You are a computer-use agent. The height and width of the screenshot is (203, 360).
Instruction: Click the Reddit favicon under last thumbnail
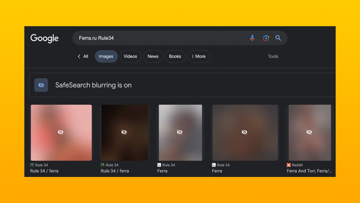289,165
